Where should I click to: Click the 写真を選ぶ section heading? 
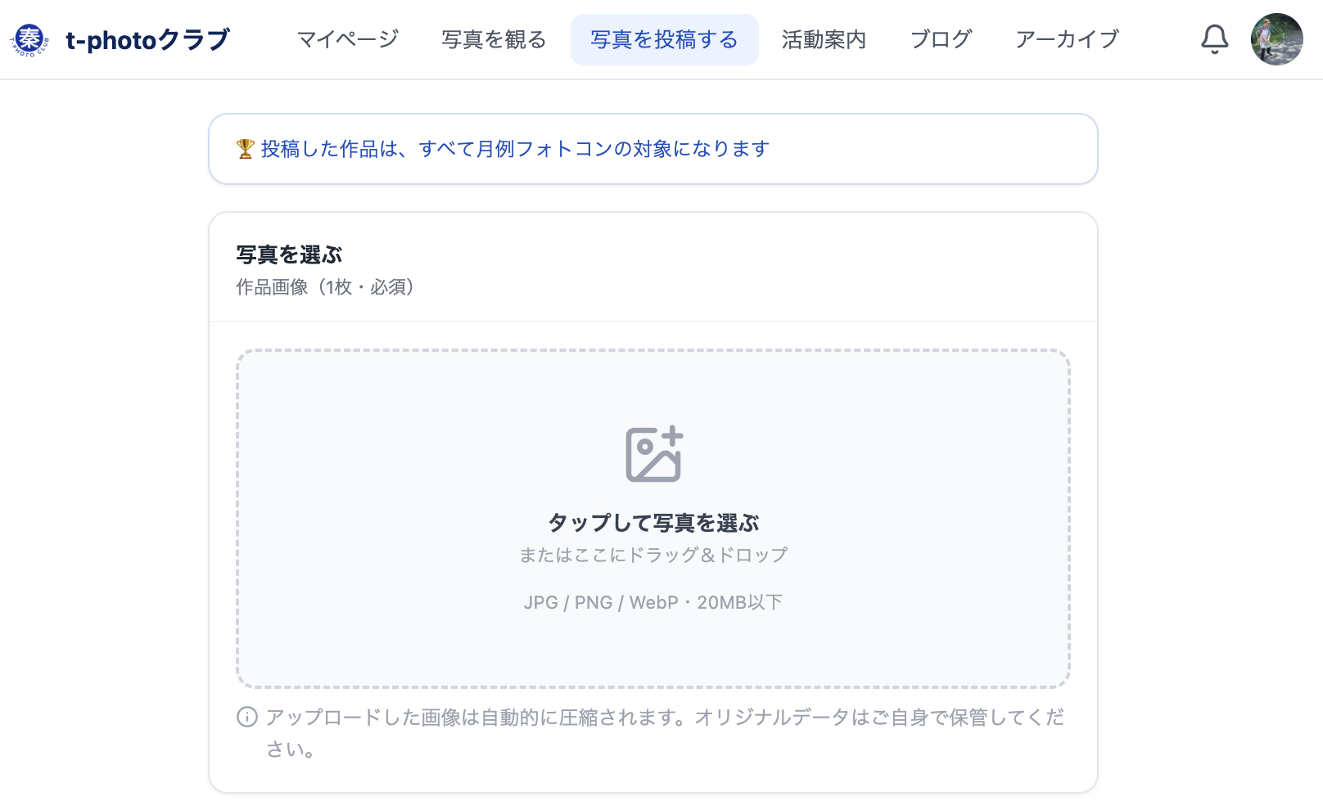coord(289,254)
